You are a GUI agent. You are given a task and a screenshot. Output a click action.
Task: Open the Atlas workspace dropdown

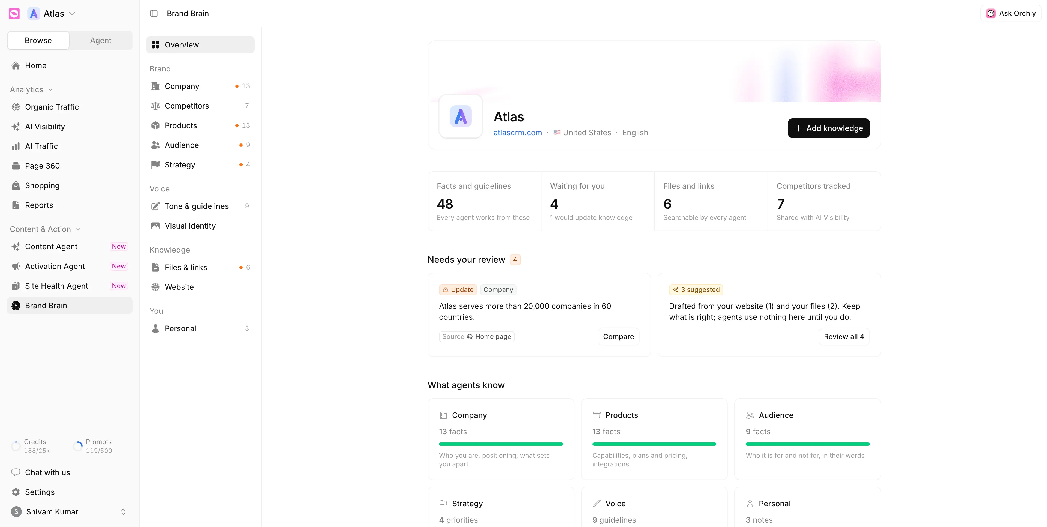tap(52, 13)
